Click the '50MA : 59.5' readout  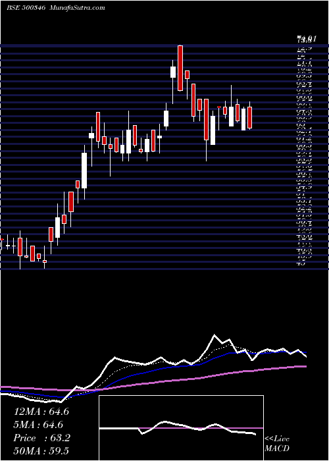pyautogui.click(x=41, y=451)
